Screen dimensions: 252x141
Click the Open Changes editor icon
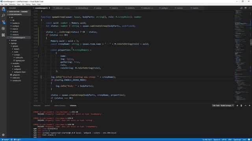[x=241, y=8]
